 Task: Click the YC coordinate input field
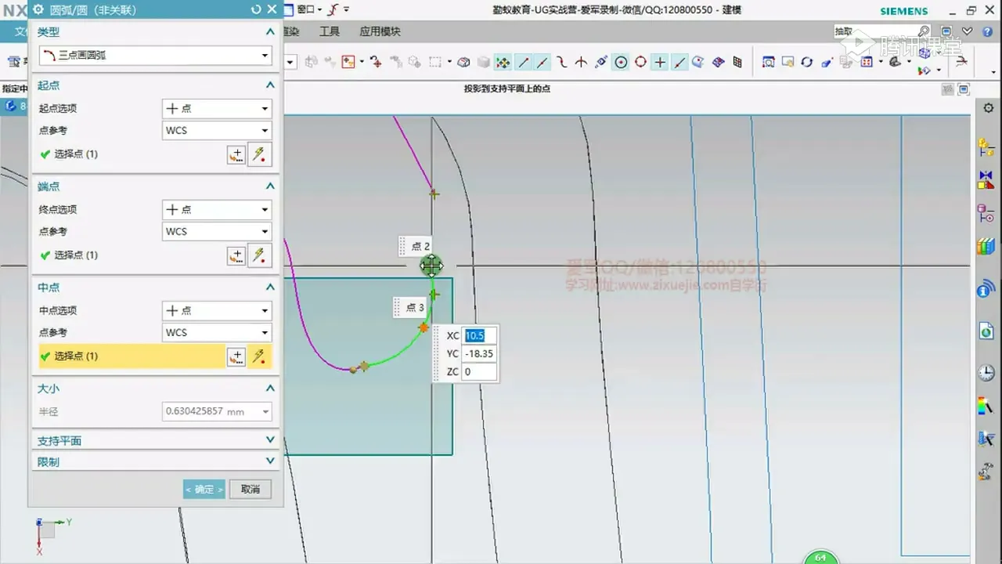coord(479,354)
